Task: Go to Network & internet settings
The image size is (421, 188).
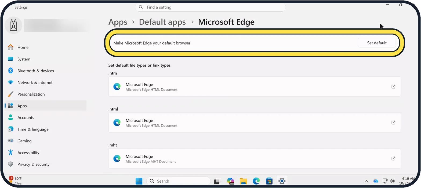Action: point(46,82)
